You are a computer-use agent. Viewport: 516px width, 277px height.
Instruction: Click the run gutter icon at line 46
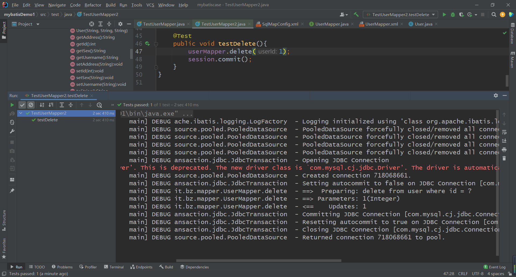[x=147, y=44]
